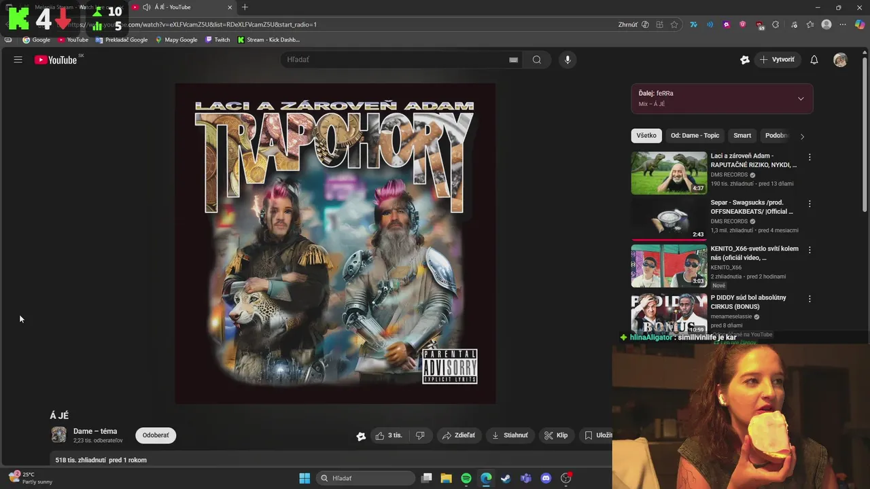
Task: Open Spotify from the taskbar
Action: pyautogui.click(x=466, y=478)
